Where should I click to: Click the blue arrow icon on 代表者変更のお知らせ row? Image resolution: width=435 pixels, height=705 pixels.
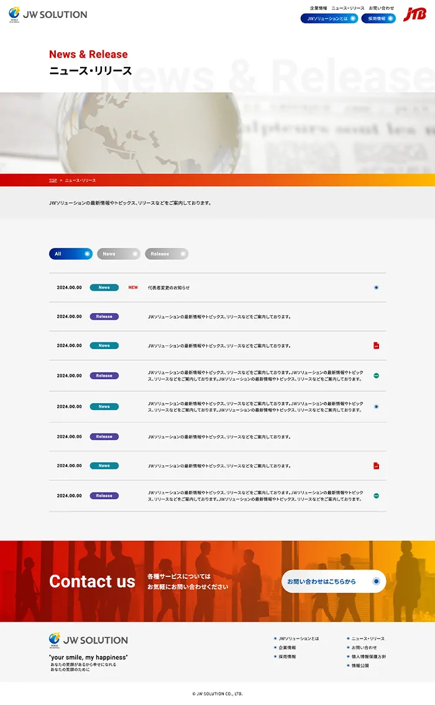coord(376,288)
